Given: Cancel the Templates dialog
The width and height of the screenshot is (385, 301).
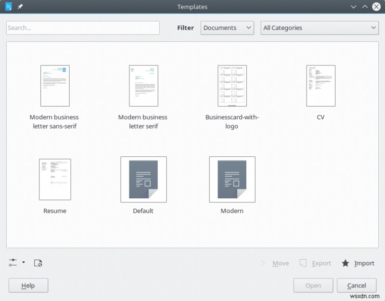Looking at the screenshot, I should (x=357, y=285).
